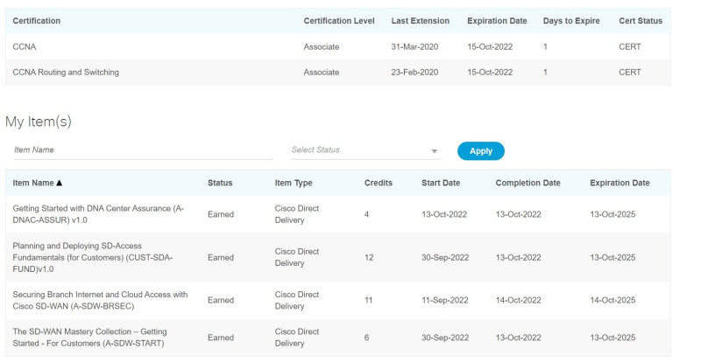
Task: Open Getting Started with DNA Center Assurance item
Action: click(x=98, y=214)
